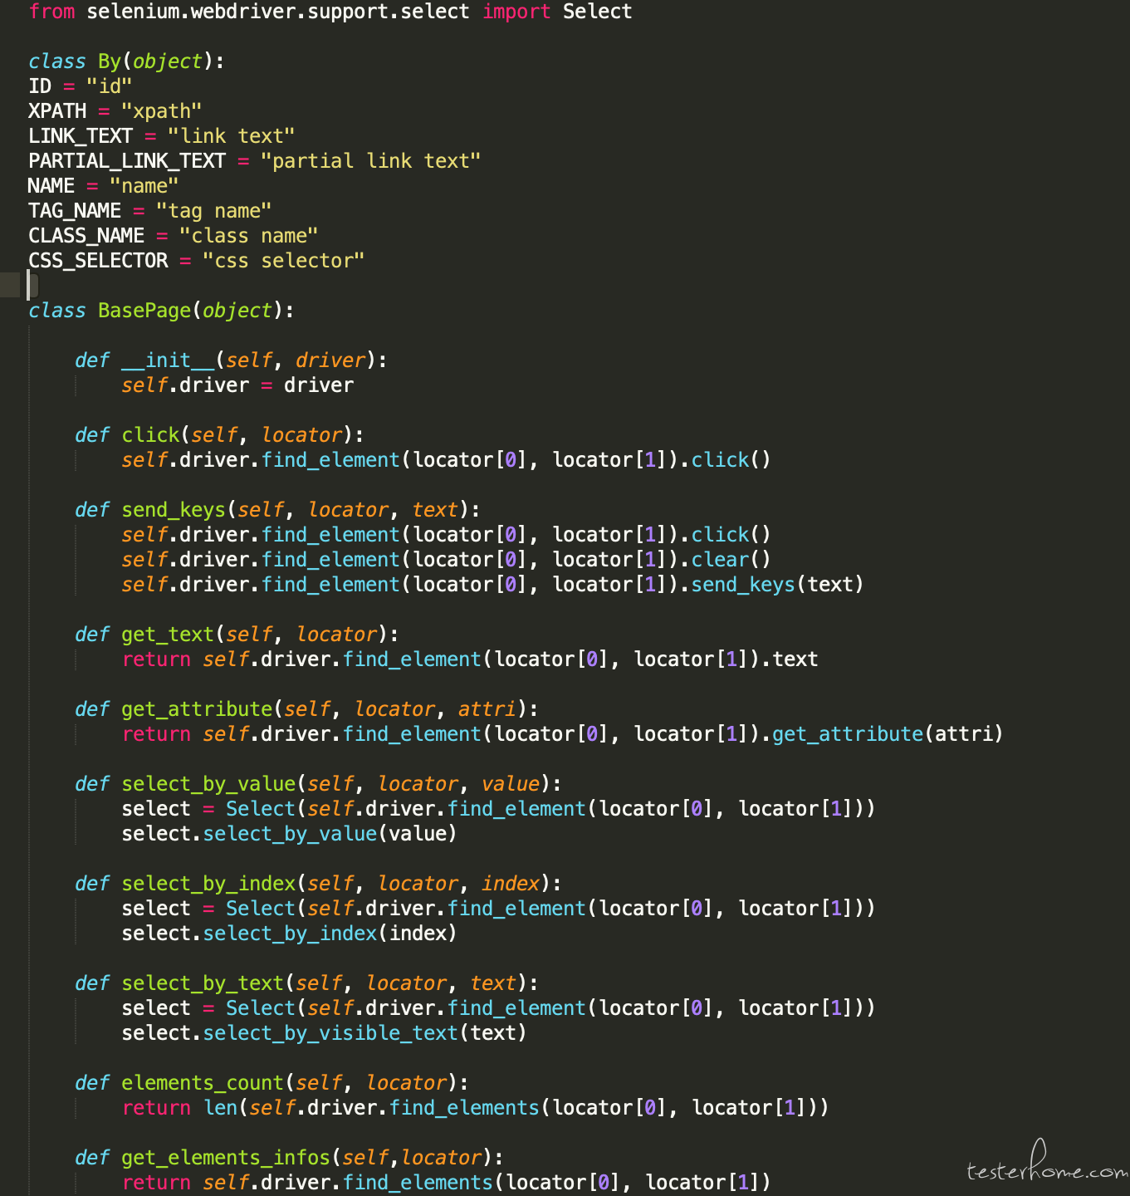This screenshot has height=1196, width=1130.
Task: Click the line ending with .clear()
Action: pyautogui.click(x=447, y=560)
